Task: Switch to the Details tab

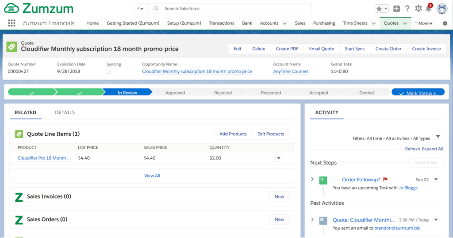Action: tap(65, 112)
